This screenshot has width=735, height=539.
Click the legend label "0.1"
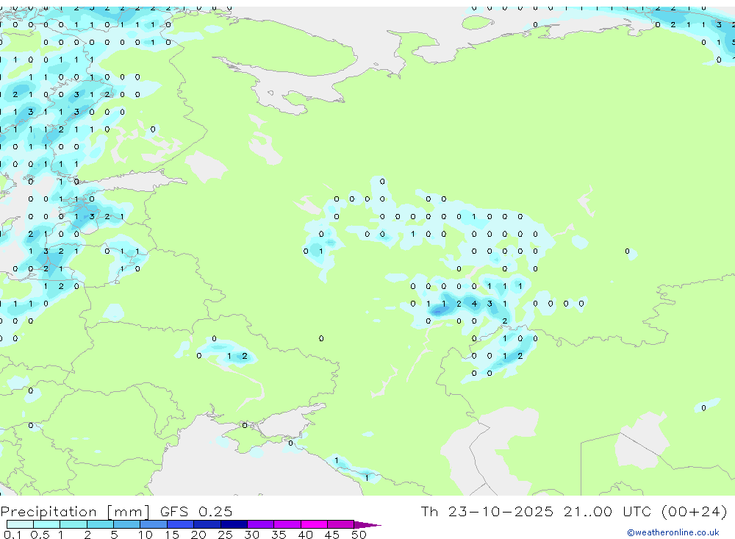pos(12,535)
